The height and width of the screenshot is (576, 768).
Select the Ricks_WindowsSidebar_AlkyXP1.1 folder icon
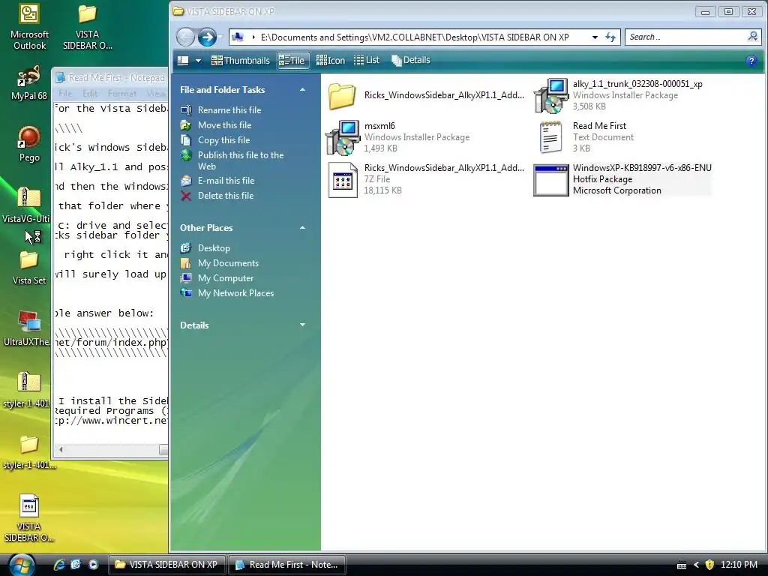point(342,95)
